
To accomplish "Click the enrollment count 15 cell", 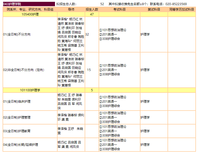I will coord(89,70).
